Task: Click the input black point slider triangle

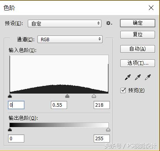Action: 10,96
